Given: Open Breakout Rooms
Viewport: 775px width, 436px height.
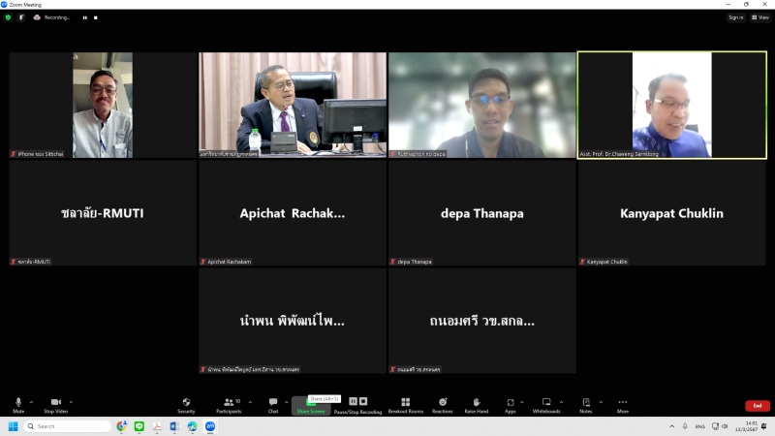Looking at the screenshot, I should tap(405, 403).
